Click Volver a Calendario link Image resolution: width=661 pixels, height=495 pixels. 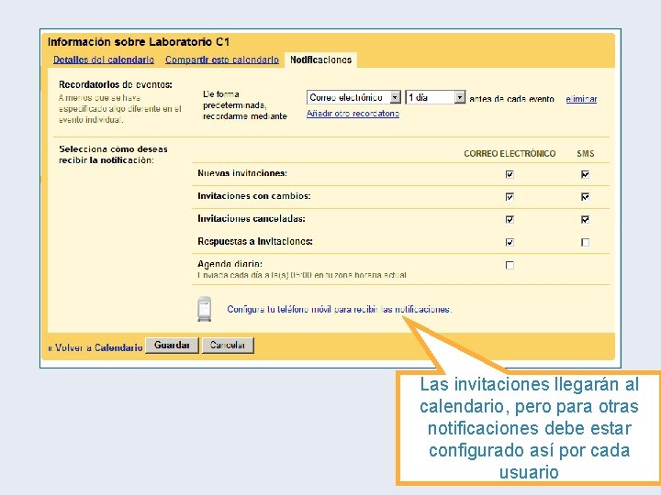coord(95,347)
